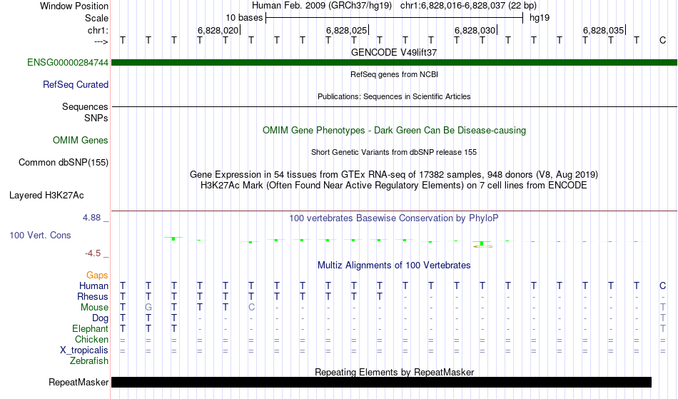Click the Elephant species row label
Image resolution: width=678 pixels, height=399 pixels.
tap(90, 329)
